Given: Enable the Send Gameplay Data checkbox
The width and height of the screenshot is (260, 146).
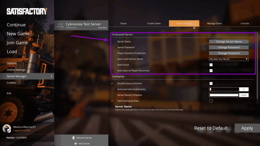Looking at the screenshot, I should 211,101.
